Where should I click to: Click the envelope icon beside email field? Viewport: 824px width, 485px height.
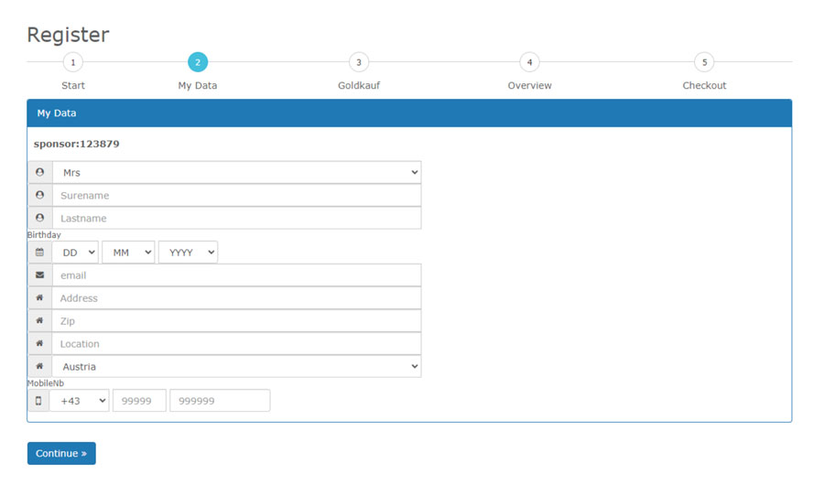pos(39,275)
